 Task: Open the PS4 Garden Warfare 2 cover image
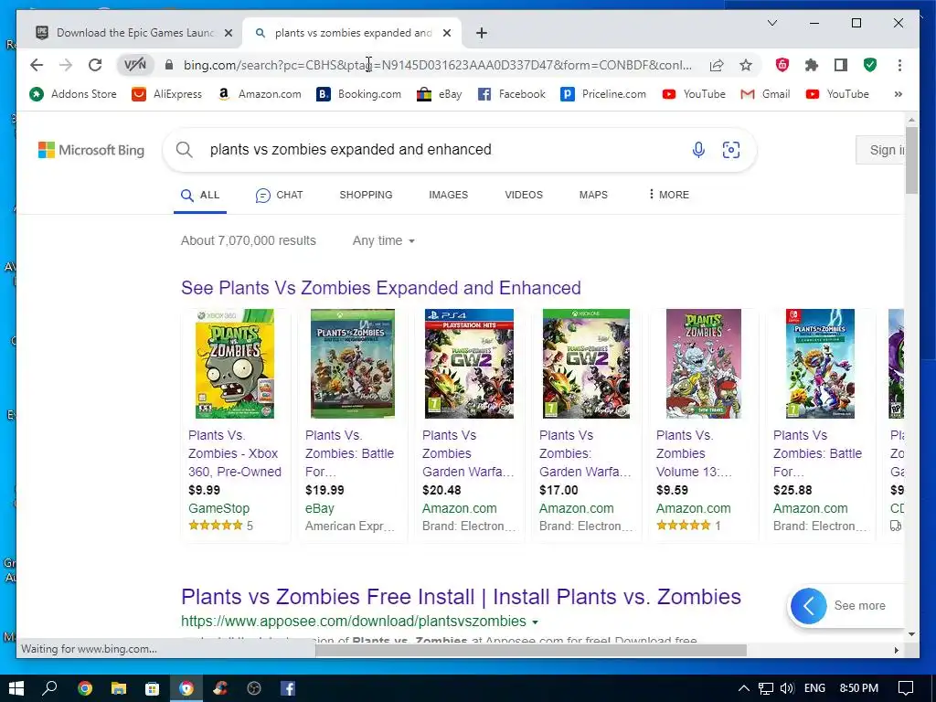tap(469, 364)
